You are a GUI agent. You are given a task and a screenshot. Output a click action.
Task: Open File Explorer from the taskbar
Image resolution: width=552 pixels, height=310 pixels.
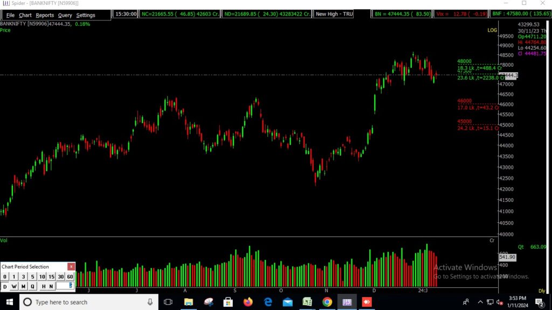click(188, 302)
